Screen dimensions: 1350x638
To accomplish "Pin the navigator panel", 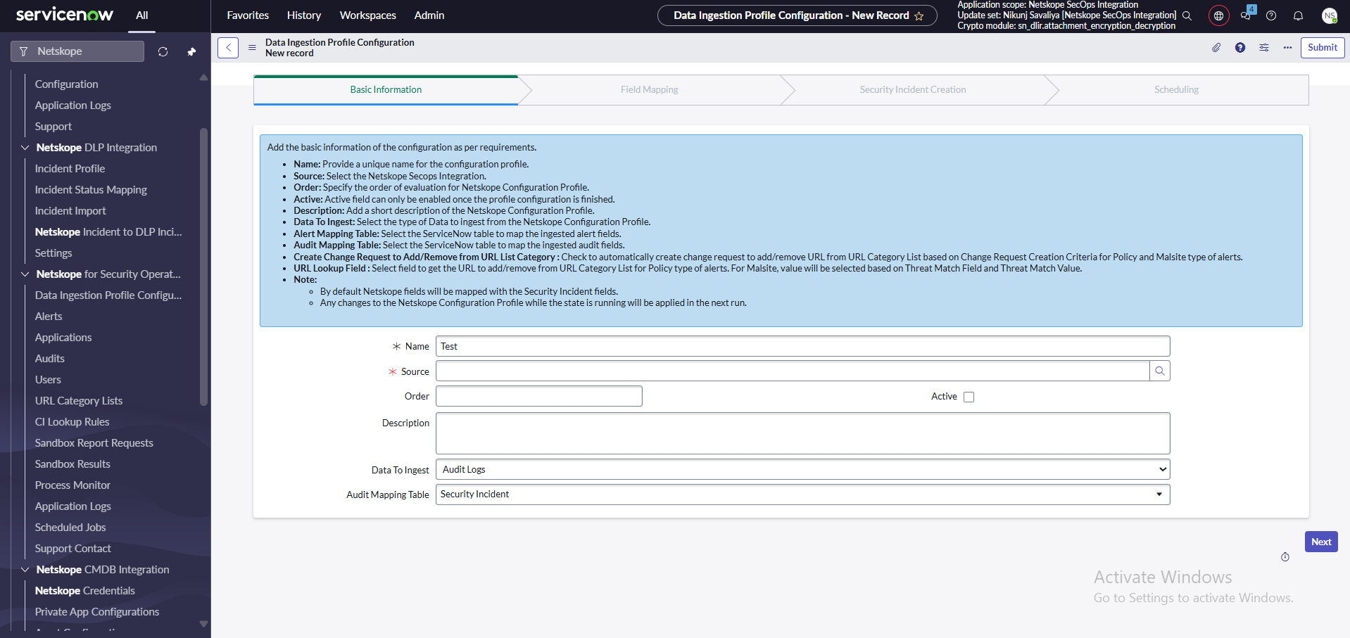I will [x=191, y=51].
